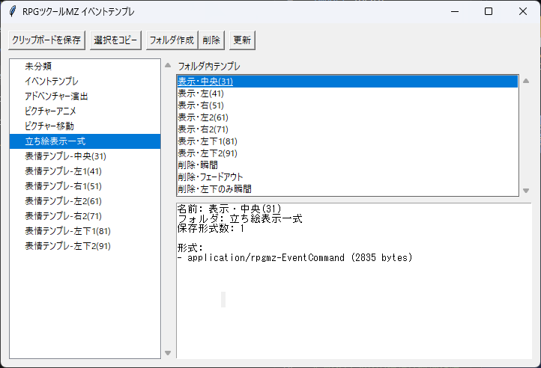Select template 表示・左下1(81)
The image size is (541, 368).
click(348, 141)
